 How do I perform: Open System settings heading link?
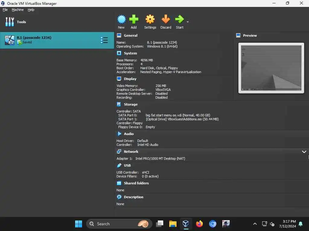(x=130, y=53)
